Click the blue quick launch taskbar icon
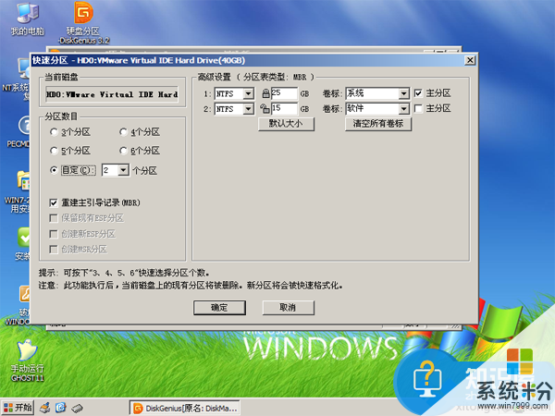This screenshot has width=555, height=416. click(60, 408)
